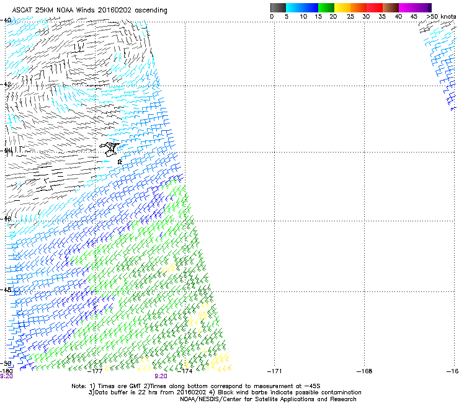Image resolution: width=459 pixels, height=403 pixels.
Task: Click the gray 0-5 knots color swatch
Action: [278, 7]
